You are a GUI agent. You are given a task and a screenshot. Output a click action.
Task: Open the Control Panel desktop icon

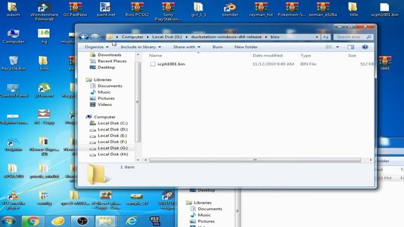coord(13,90)
